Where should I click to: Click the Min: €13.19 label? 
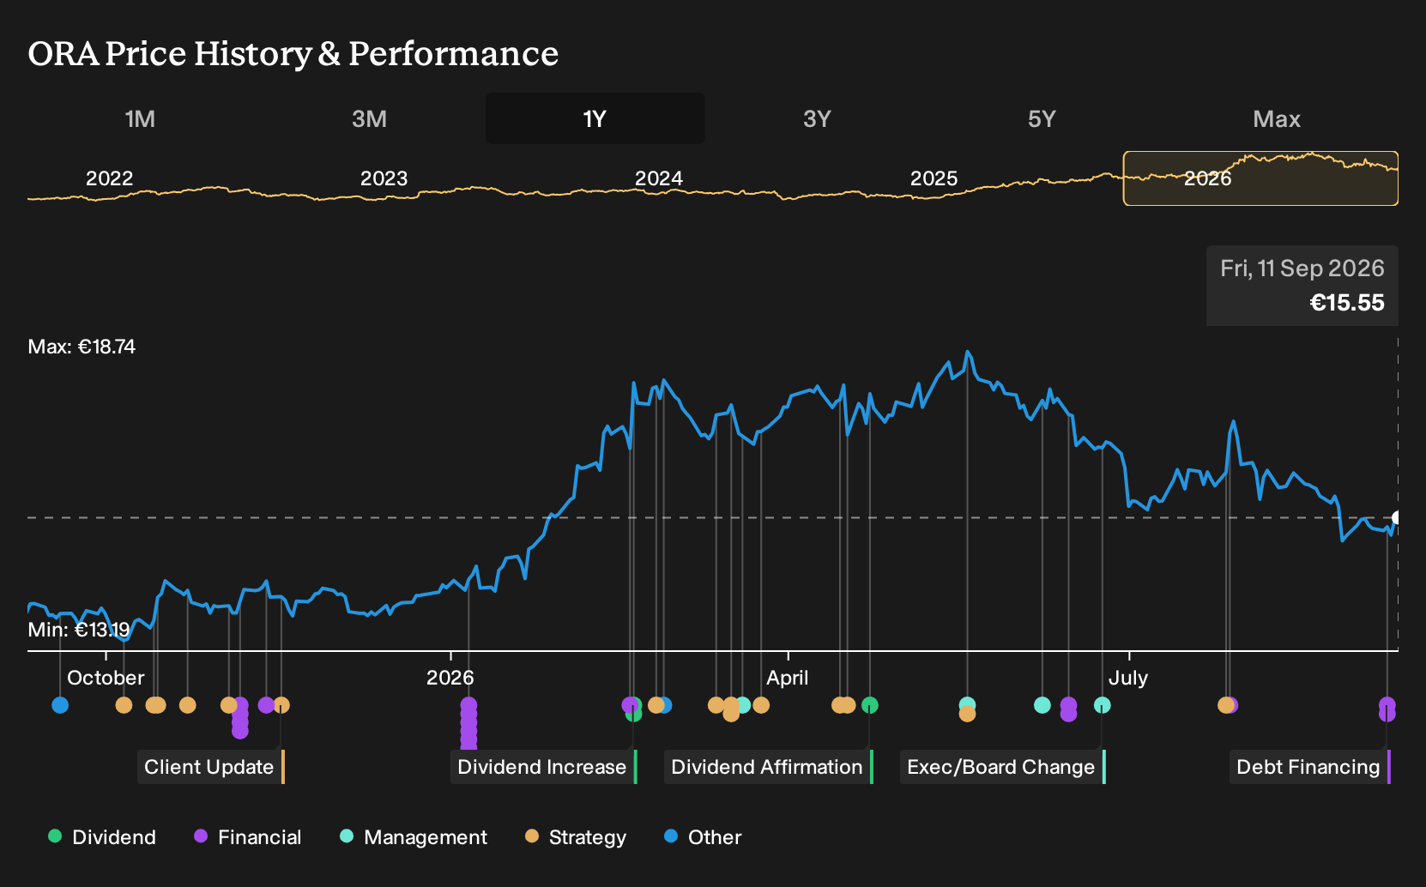coord(79,630)
